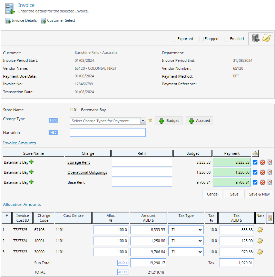Uncheck the Base Rent row checkbox
The height and width of the screenshot is (277, 275).
255,182
